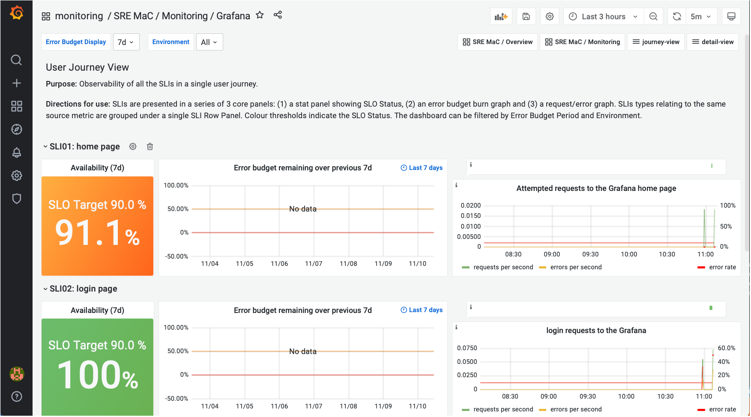Open login requests to the Grafana panel title
The image size is (751, 417).
pyautogui.click(x=596, y=331)
